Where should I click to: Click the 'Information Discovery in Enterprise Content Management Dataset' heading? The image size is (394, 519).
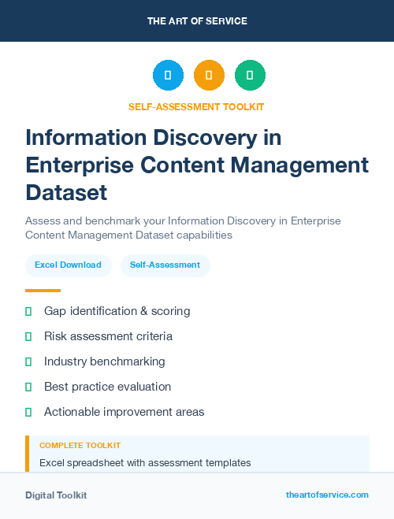point(197,165)
